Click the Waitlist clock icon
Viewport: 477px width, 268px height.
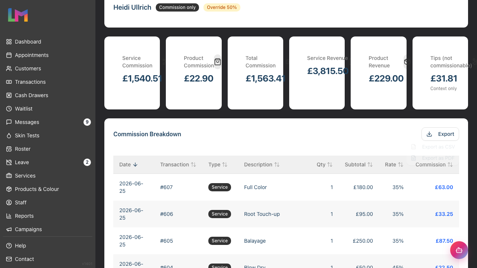pos(9,109)
